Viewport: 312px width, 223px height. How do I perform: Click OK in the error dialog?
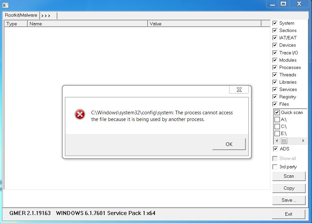(229, 144)
